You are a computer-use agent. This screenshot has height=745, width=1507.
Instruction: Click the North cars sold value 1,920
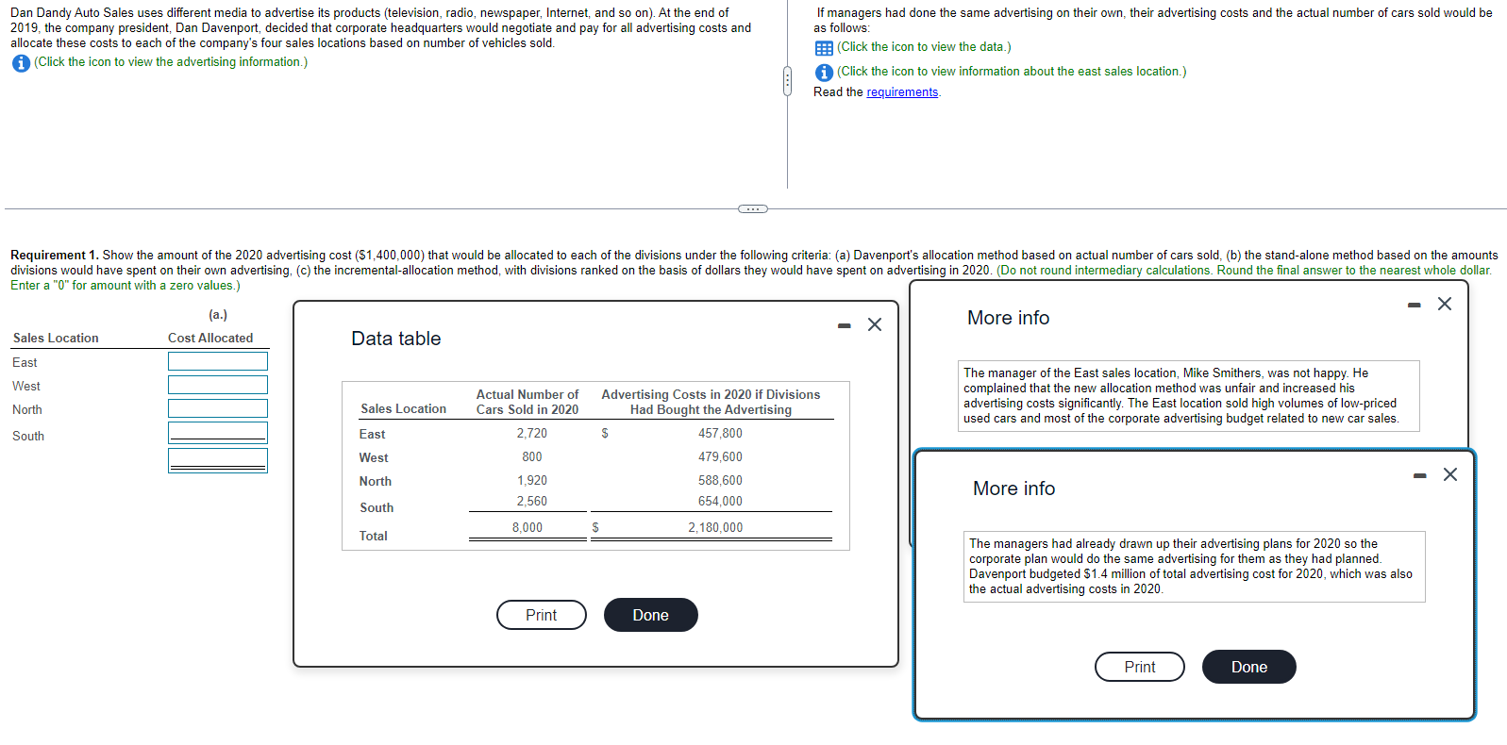click(x=532, y=481)
